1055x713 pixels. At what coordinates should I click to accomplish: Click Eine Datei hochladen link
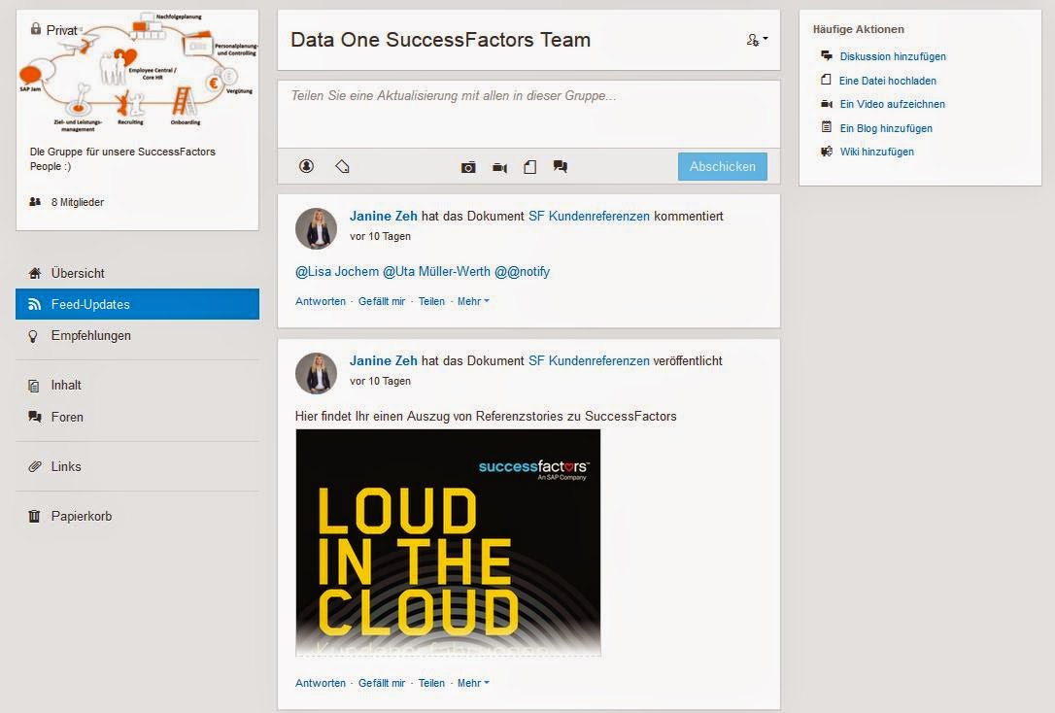point(887,81)
